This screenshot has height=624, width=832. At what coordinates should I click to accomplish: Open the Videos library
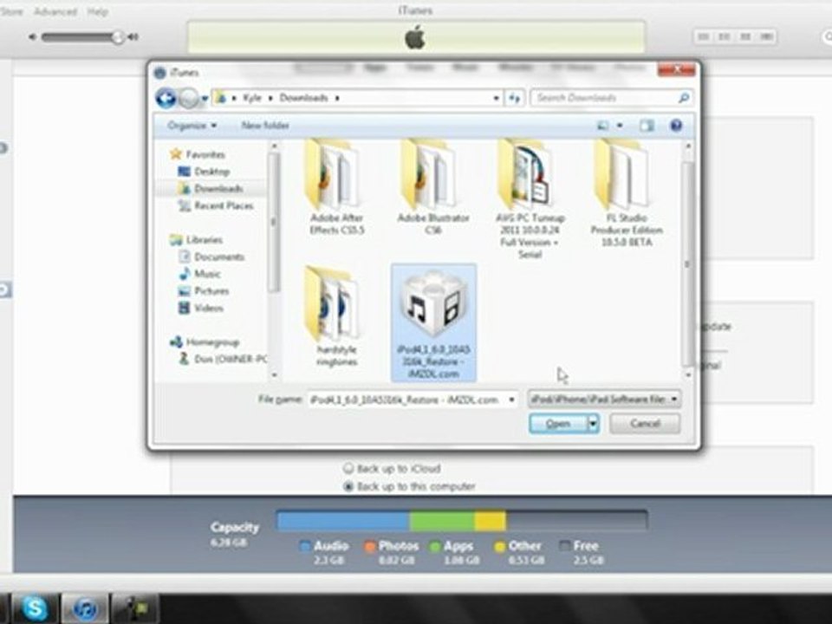pos(201,308)
